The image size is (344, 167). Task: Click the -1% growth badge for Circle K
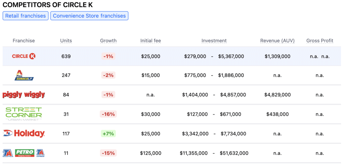[x=109, y=57]
